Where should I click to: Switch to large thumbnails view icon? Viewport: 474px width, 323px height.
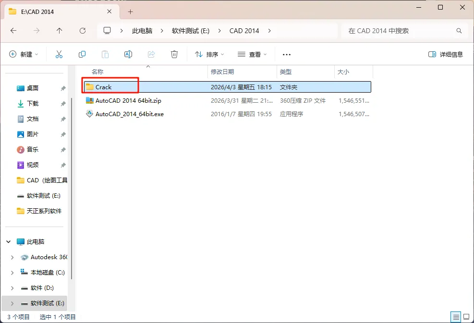466,317
